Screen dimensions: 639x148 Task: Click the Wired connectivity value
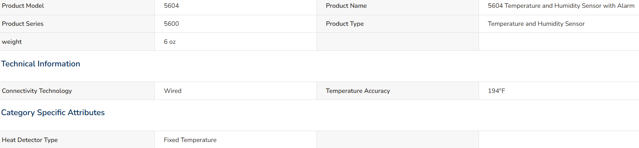pyautogui.click(x=172, y=91)
